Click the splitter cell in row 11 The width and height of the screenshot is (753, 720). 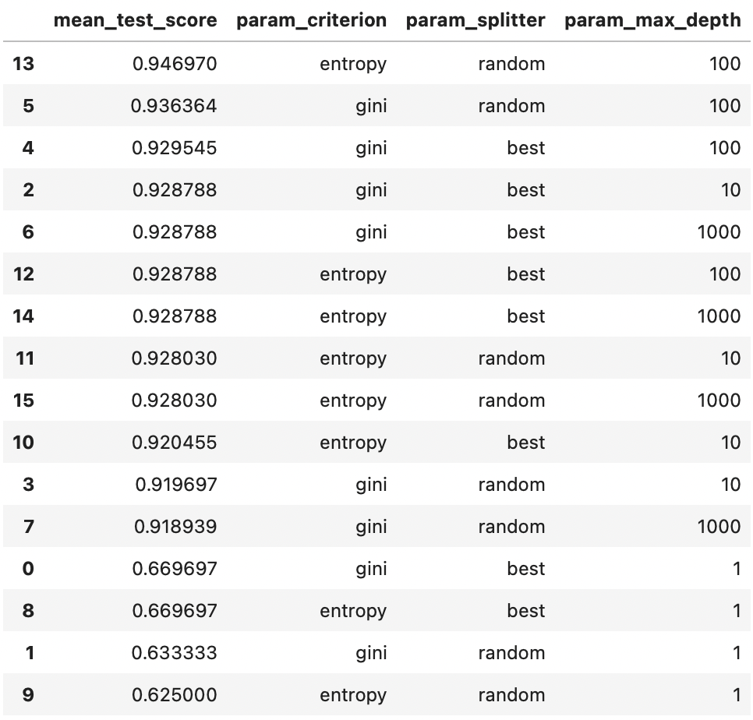(511, 358)
